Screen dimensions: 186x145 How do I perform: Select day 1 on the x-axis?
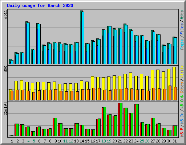(x=12, y=141)
